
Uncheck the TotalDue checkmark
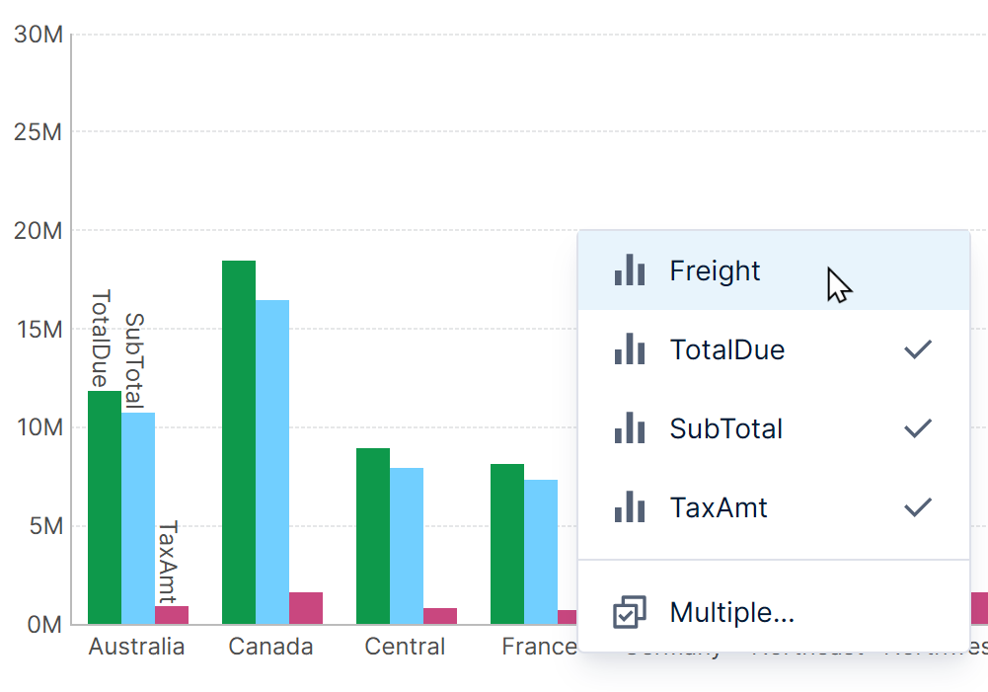(x=918, y=349)
